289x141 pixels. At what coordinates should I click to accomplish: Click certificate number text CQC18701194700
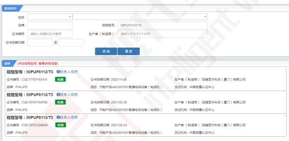(34, 103)
